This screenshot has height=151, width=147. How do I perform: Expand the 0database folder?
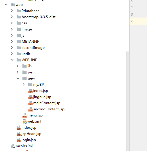[x=12, y=11]
